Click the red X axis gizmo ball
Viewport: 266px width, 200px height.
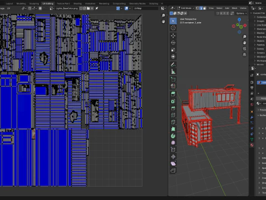[245, 26]
